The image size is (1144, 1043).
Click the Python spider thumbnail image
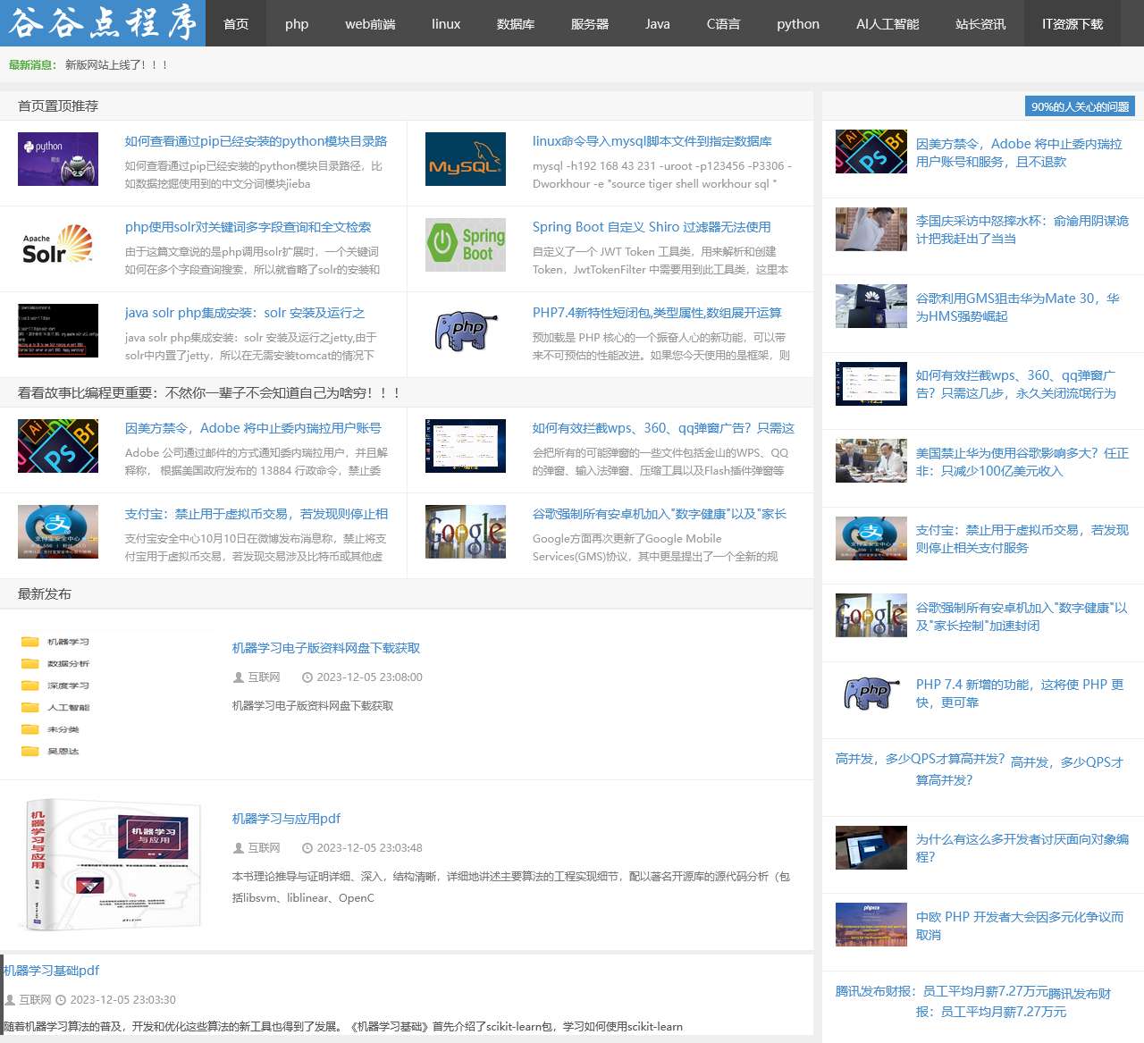tap(58, 159)
